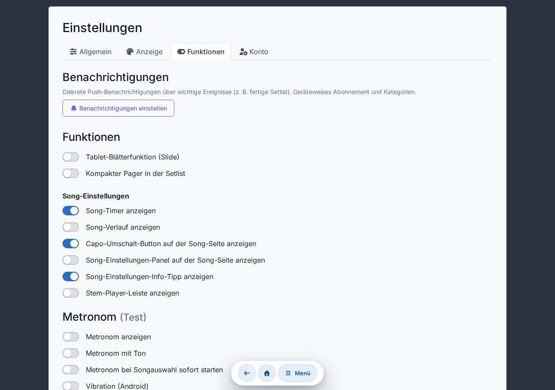The width and height of the screenshot is (555, 390).
Task: Disable Song-Einstellungen-Info-Tipp toggle
Action: coord(71,276)
